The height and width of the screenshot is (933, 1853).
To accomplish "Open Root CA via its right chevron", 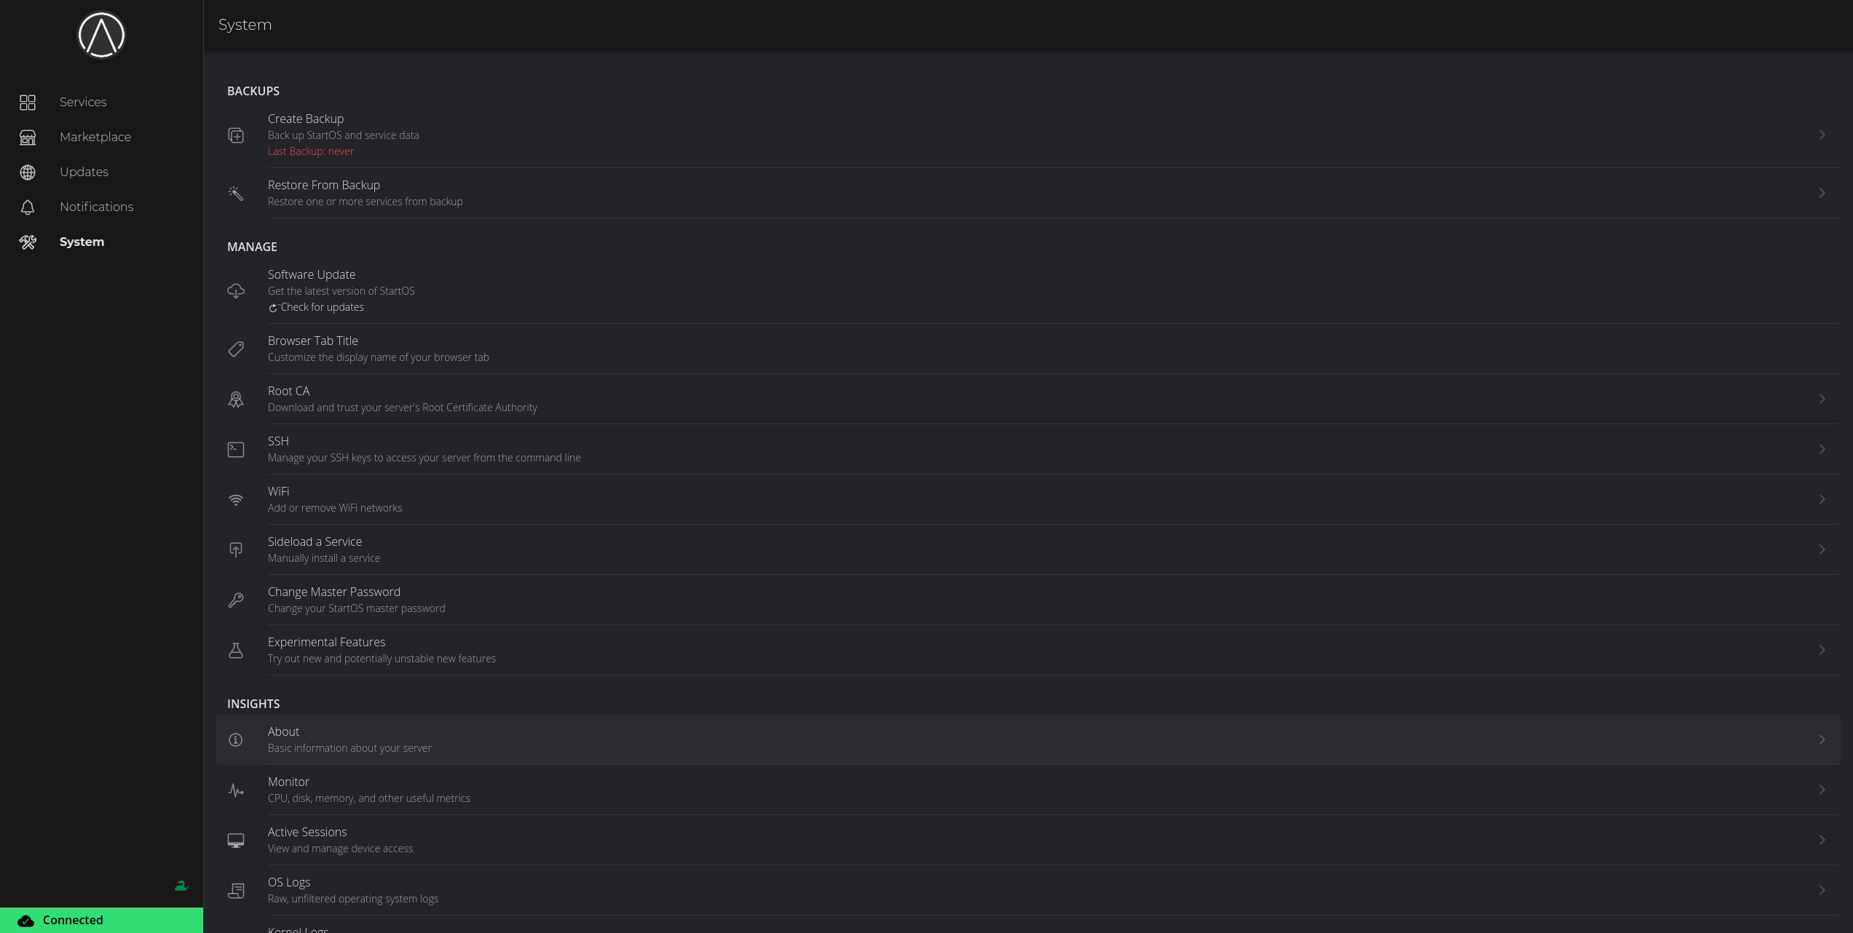I will tap(1822, 399).
